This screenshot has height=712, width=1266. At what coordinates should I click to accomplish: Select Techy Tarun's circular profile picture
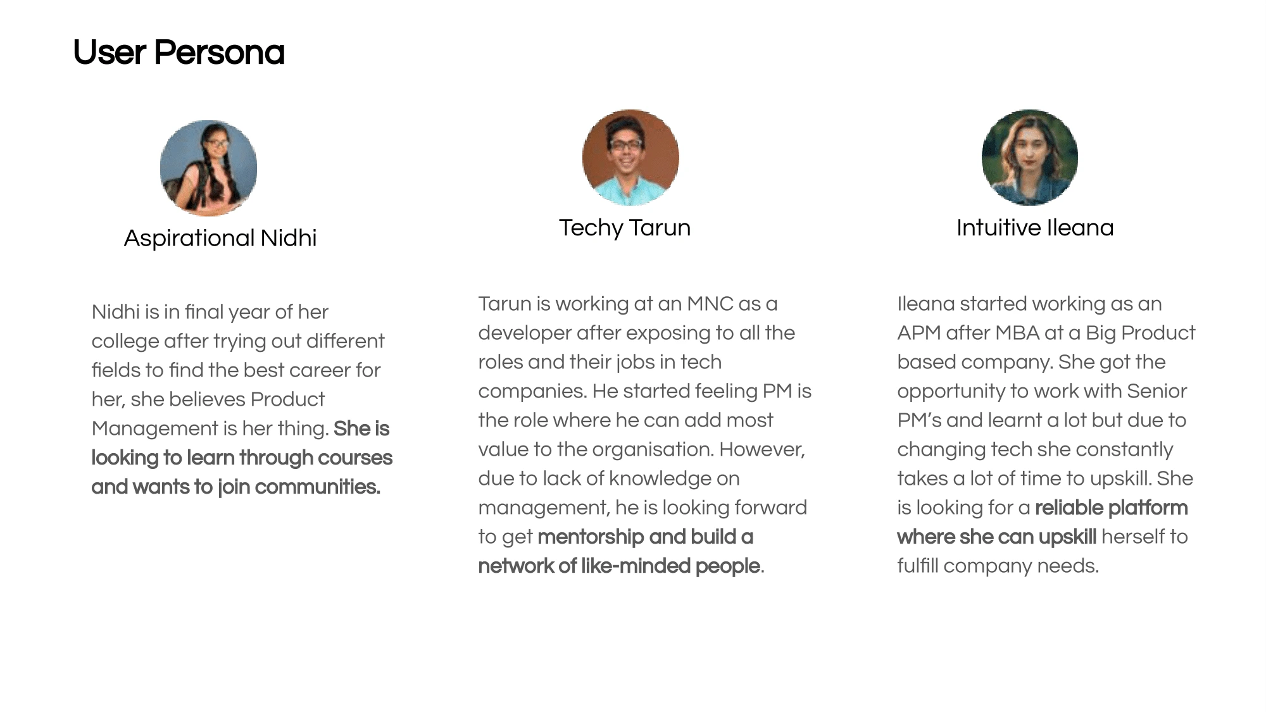[x=630, y=158]
